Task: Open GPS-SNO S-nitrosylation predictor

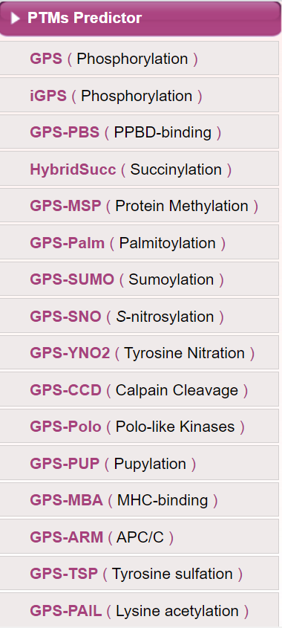Action: coord(139,316)
